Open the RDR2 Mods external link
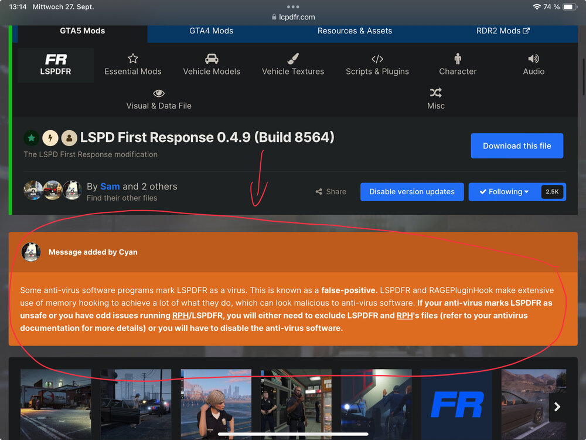Viewport: 586px width, 440px height. tap(503, 31)
